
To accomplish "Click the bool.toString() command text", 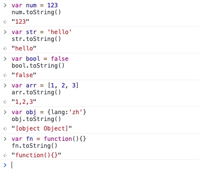I will coord(38,66).
